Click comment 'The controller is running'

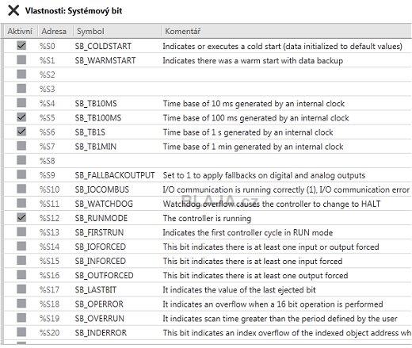point(207,218)
